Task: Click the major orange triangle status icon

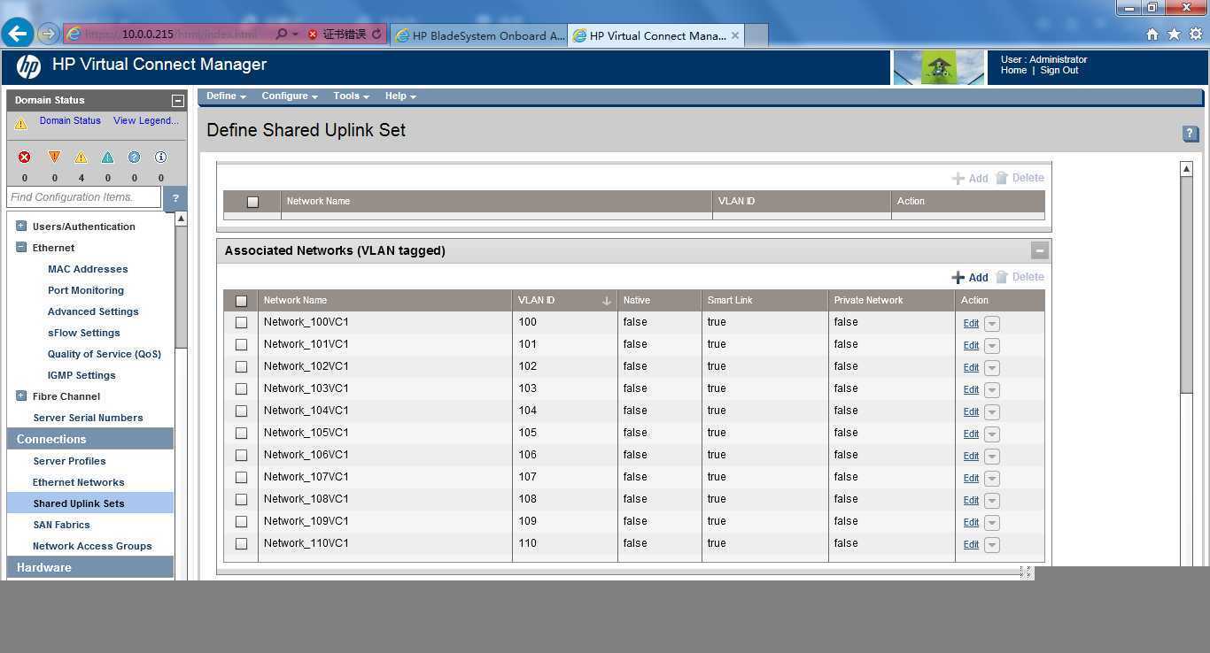Action: tap(54, 157)
